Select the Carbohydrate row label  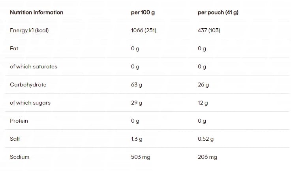tap(28, 85)
